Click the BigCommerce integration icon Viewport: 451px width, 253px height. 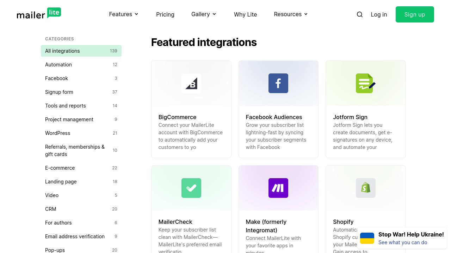click(x=191, y=83)
